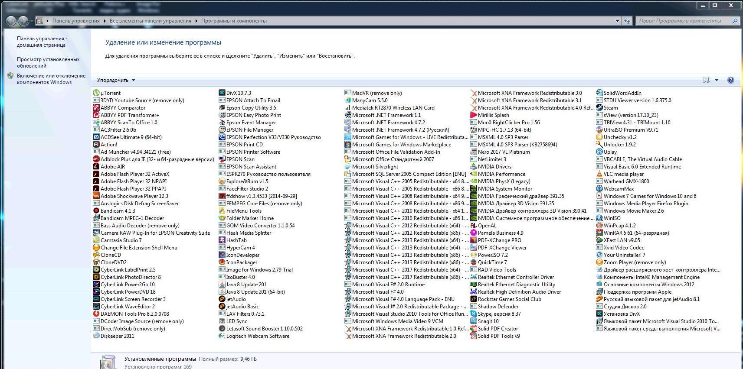Click the Skype version 8.37 icon
The width and height of the screenshot is (743, 369).
[x=474, y=314]
